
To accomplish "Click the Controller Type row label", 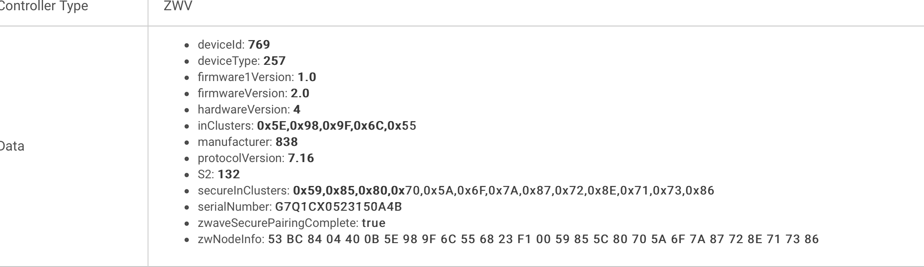I will [x=44, y=6].
